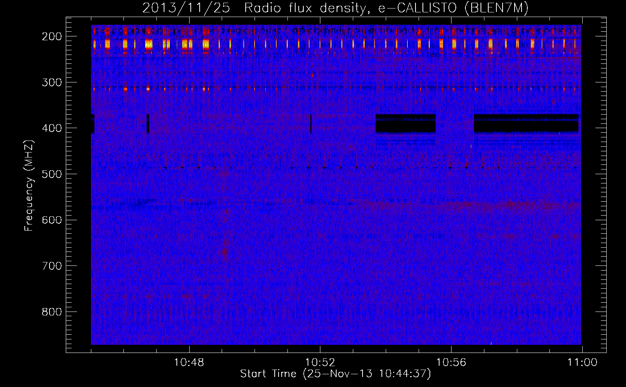Click the 400 frequency tick label
The image size is (626, 387).
point(52,128)
